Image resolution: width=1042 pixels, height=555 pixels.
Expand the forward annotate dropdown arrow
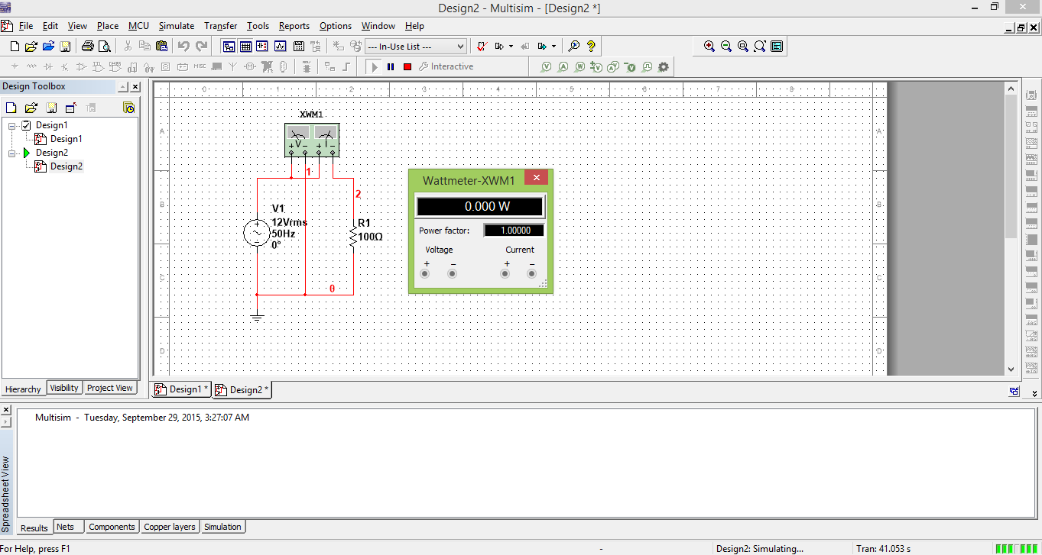554,47
